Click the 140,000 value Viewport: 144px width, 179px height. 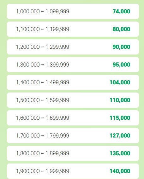tap(120, 171)
